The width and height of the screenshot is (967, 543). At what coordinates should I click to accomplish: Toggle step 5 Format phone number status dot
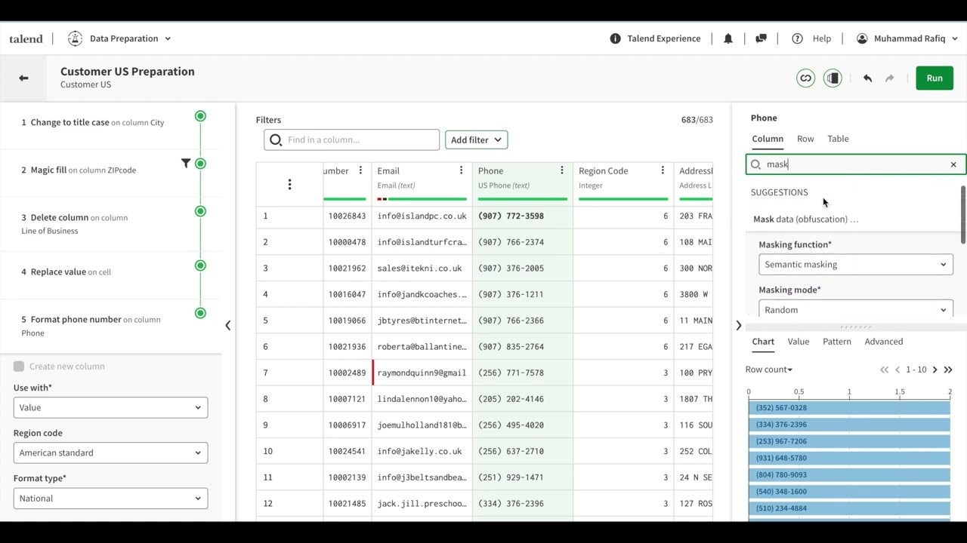coord(200,313)
